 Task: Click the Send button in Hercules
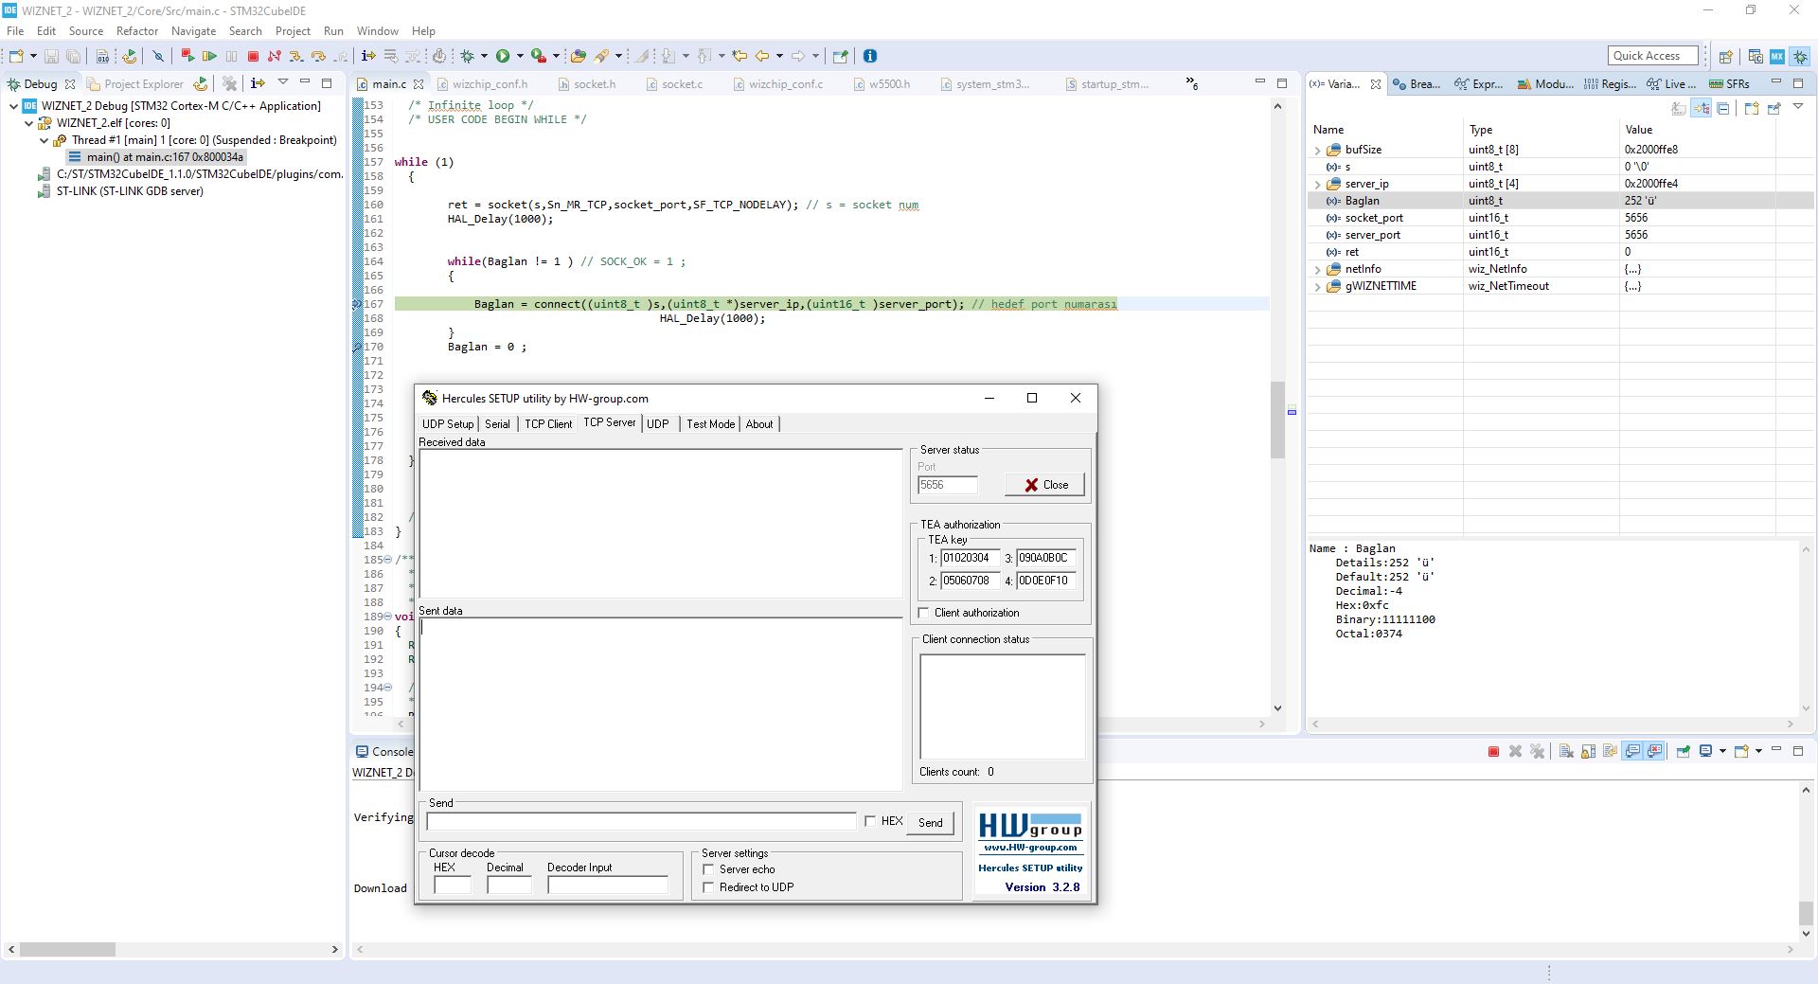coord(930,822)
